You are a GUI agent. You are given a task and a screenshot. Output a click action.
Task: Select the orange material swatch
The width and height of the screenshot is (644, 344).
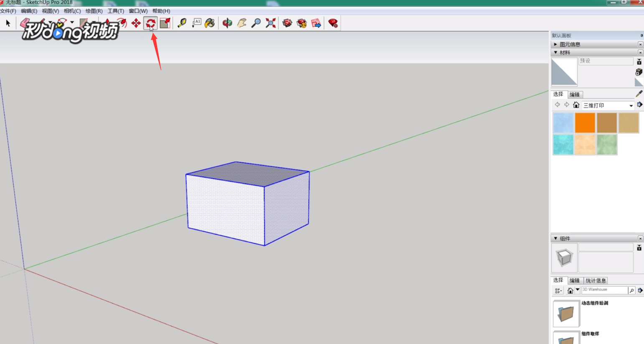click(585, 122)
